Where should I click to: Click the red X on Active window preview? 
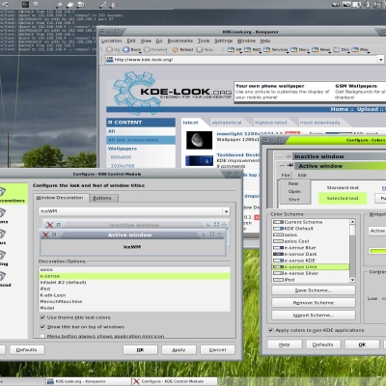(x=45, y=234)
